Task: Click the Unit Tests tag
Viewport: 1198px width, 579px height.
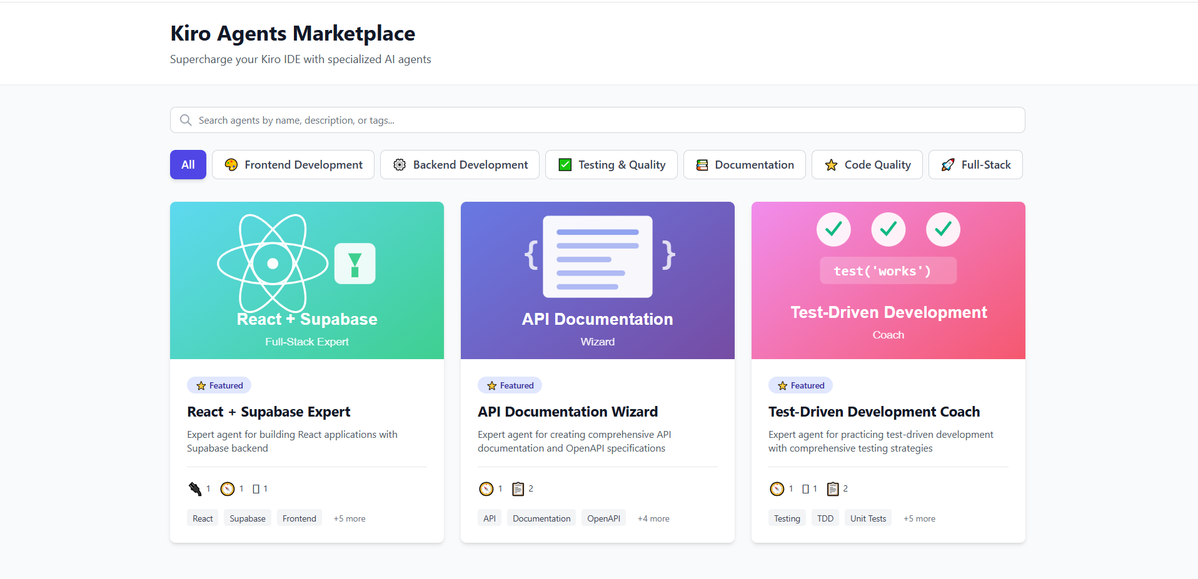Action: 868,518
